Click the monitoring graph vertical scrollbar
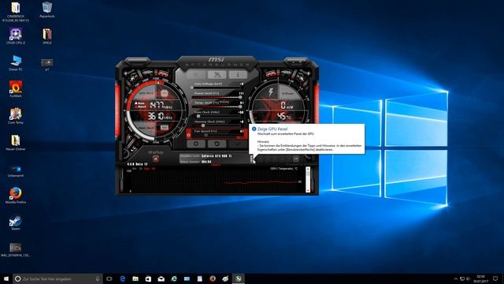 click(308, 180)
